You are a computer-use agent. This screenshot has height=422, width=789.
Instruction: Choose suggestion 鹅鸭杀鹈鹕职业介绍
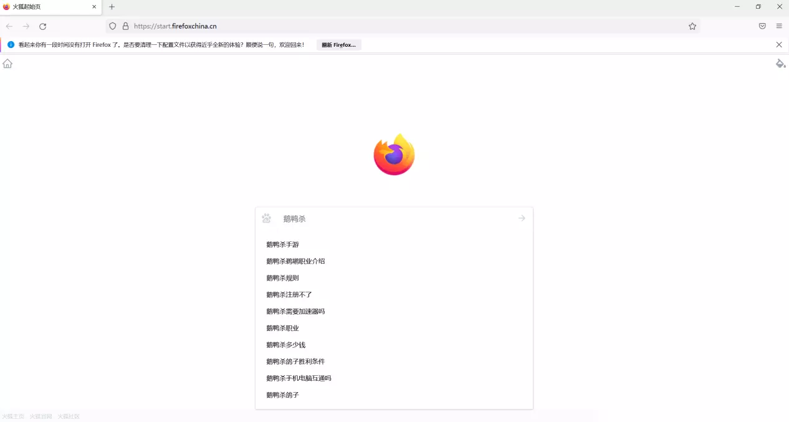click(394, 261)
